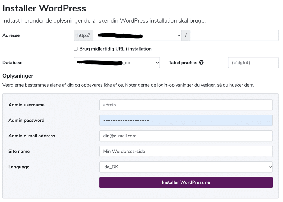The width and height of the screenshot is (283, 202).
Task: Click the 'Brug midlertidig URL i installation' label
Action: (x=115, y=49)
